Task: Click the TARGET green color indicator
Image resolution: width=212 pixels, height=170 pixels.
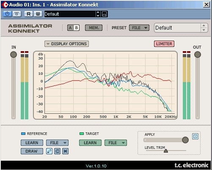Action: (82, 134)
